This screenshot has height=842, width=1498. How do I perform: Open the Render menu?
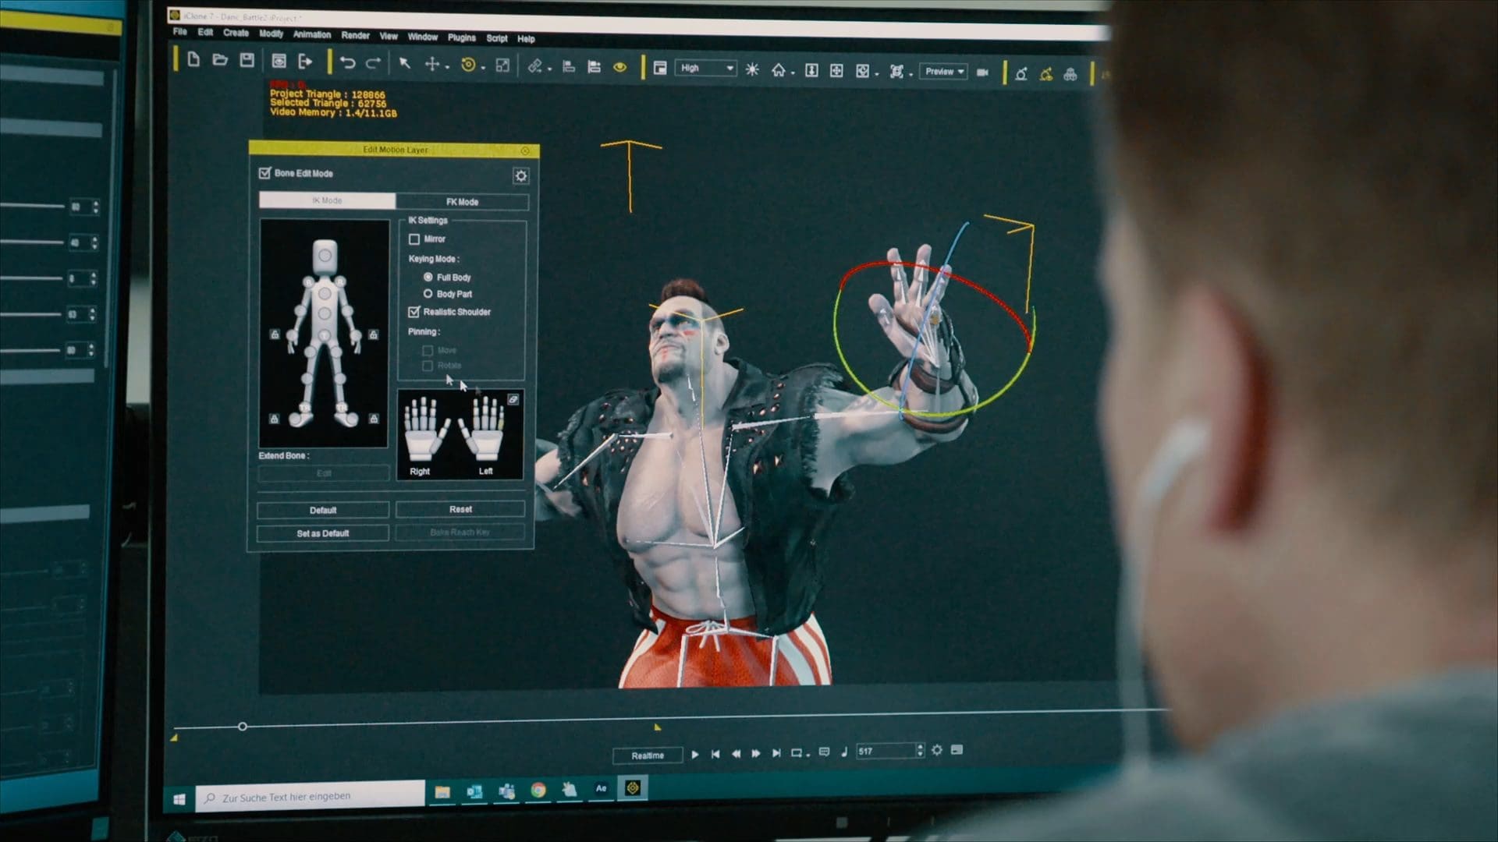[356, 35]
